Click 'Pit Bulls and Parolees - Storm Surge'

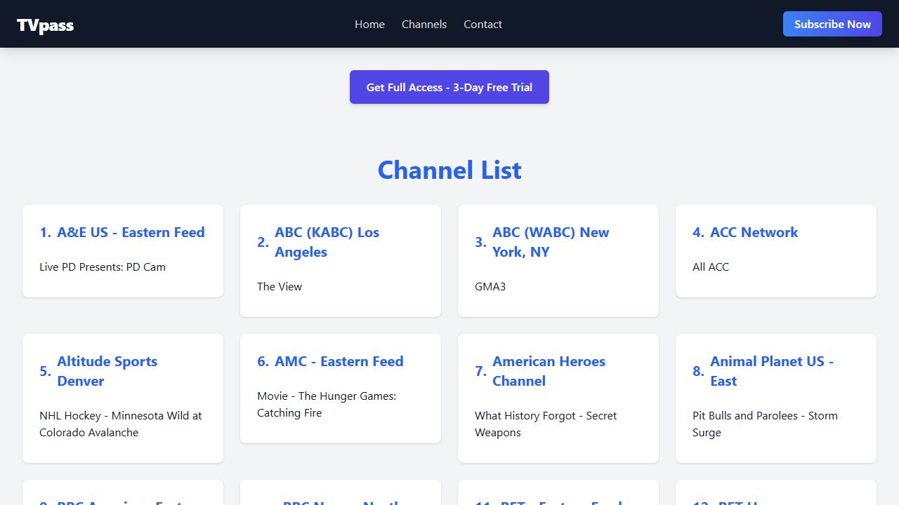tap(765, 424)
